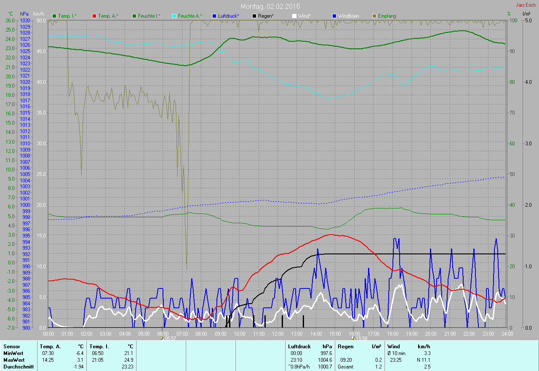Click the black Regen legend square
This screenshot has height=371, width=539.
click(254, 16)
